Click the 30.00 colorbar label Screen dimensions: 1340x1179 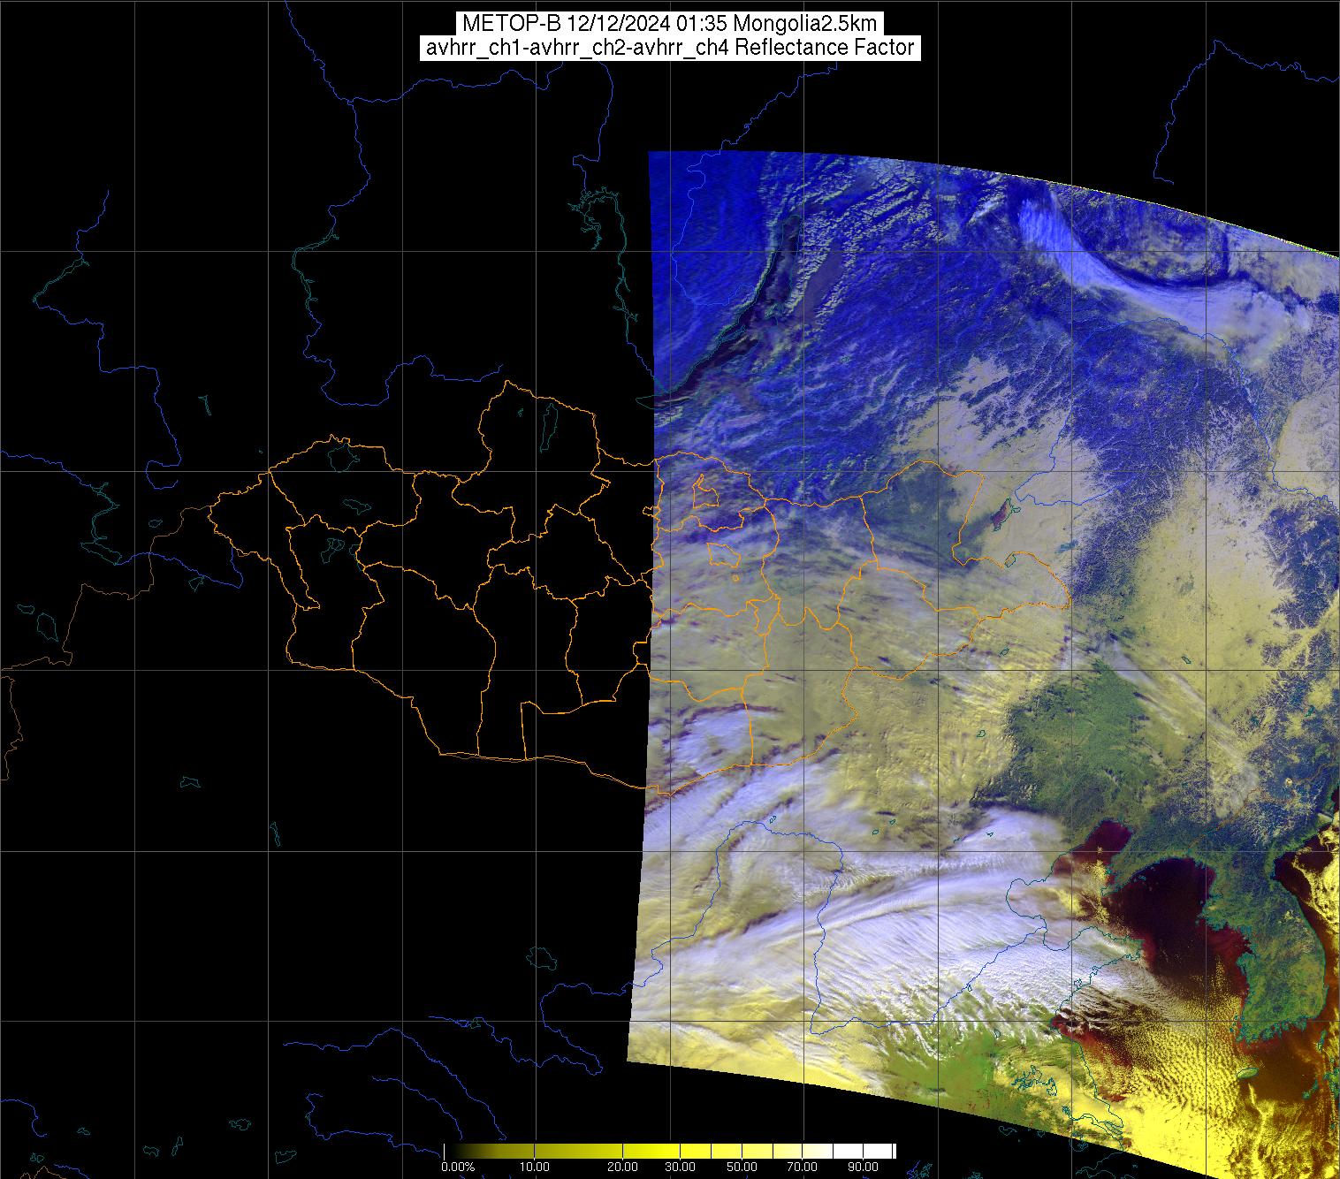coord(681,1167)
